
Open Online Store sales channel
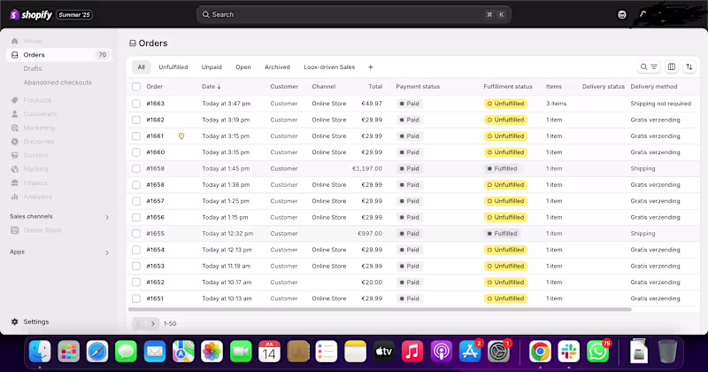(x=42, y=230)
